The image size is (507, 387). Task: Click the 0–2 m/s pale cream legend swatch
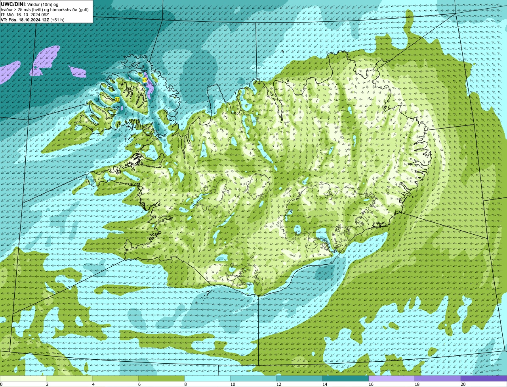[x=23, y=379]
